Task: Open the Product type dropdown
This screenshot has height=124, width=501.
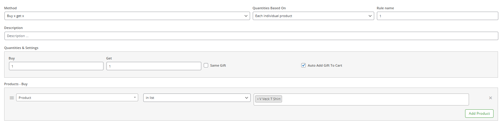Action: pos(77,98)
